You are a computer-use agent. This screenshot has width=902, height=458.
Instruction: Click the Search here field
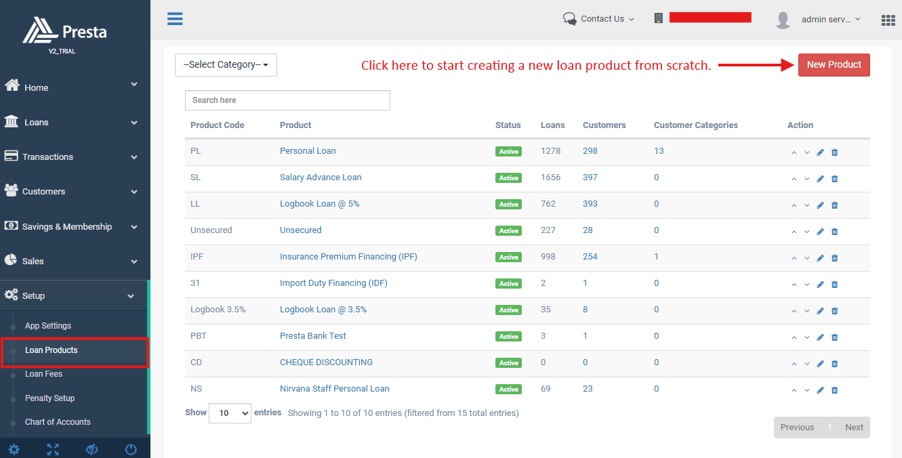[287, 100]
